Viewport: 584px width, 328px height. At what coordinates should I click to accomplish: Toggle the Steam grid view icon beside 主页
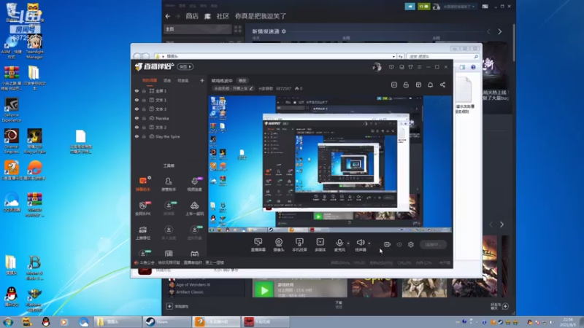(238, 29)
